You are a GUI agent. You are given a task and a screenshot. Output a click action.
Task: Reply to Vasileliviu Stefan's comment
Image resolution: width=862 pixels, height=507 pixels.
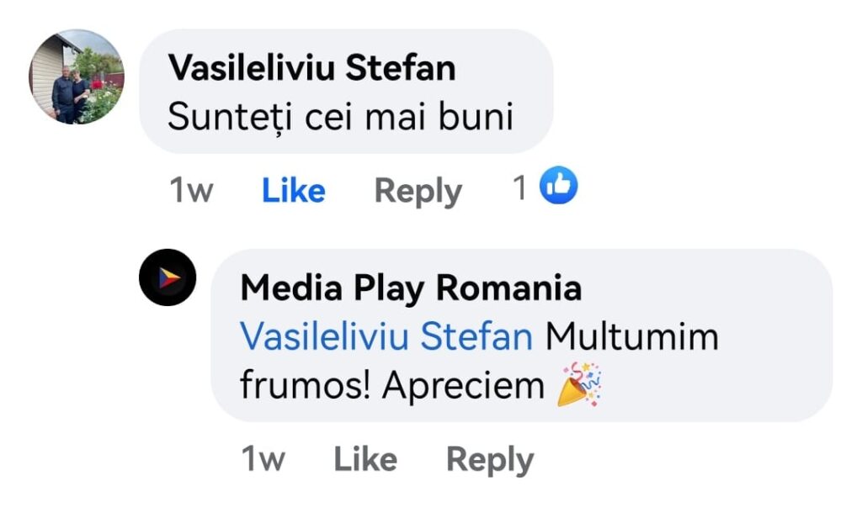click(418, 191)
